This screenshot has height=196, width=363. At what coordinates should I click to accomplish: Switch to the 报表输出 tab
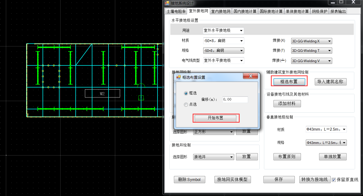coord(338,11)
